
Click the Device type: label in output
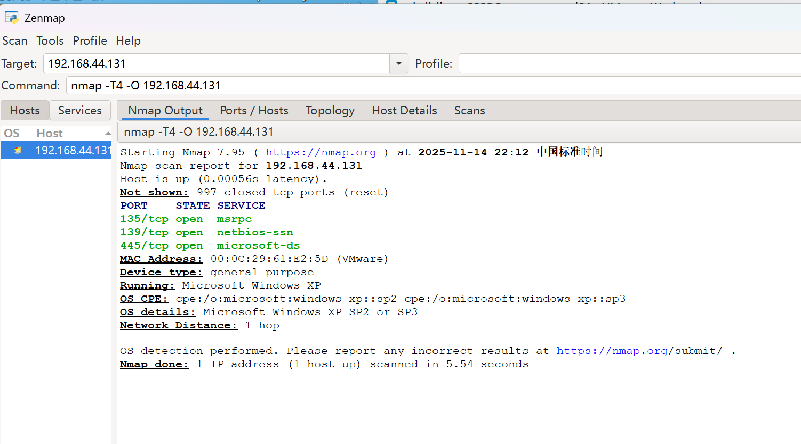coord(161,272)
